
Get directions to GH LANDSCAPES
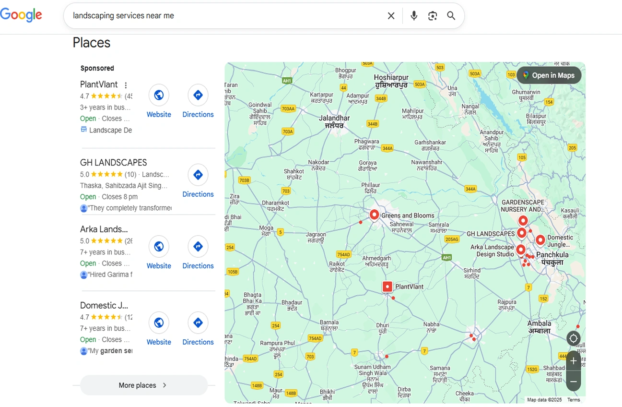(x=198, y=175)
